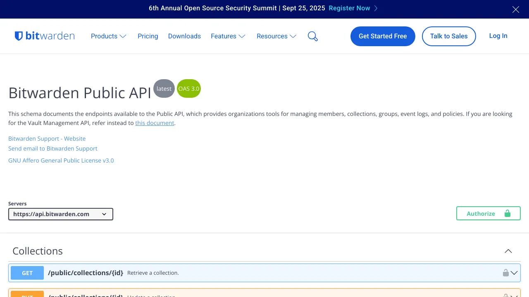The image size is (529, 297).
Task: Open the Features dropdown menu
Action: point(228,36)
